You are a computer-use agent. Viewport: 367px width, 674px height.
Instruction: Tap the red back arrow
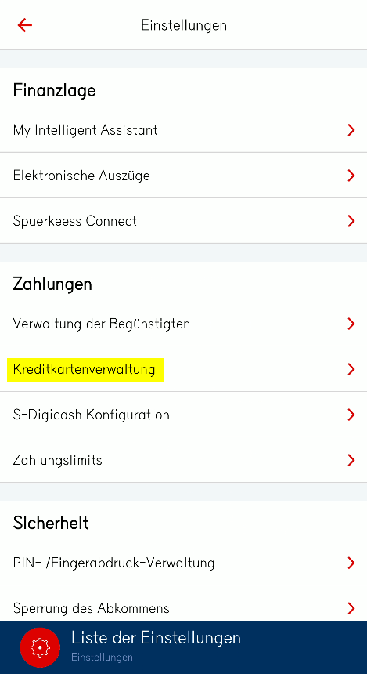click(x=25, y=25)
